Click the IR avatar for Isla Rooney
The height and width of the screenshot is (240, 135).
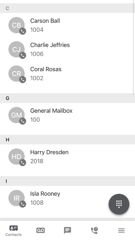[17, 198]
